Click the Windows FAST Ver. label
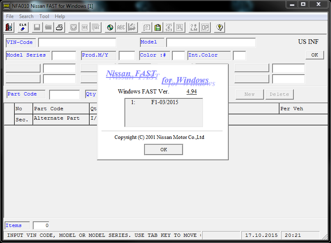The image size is (331, 243). tap(144, 91)
